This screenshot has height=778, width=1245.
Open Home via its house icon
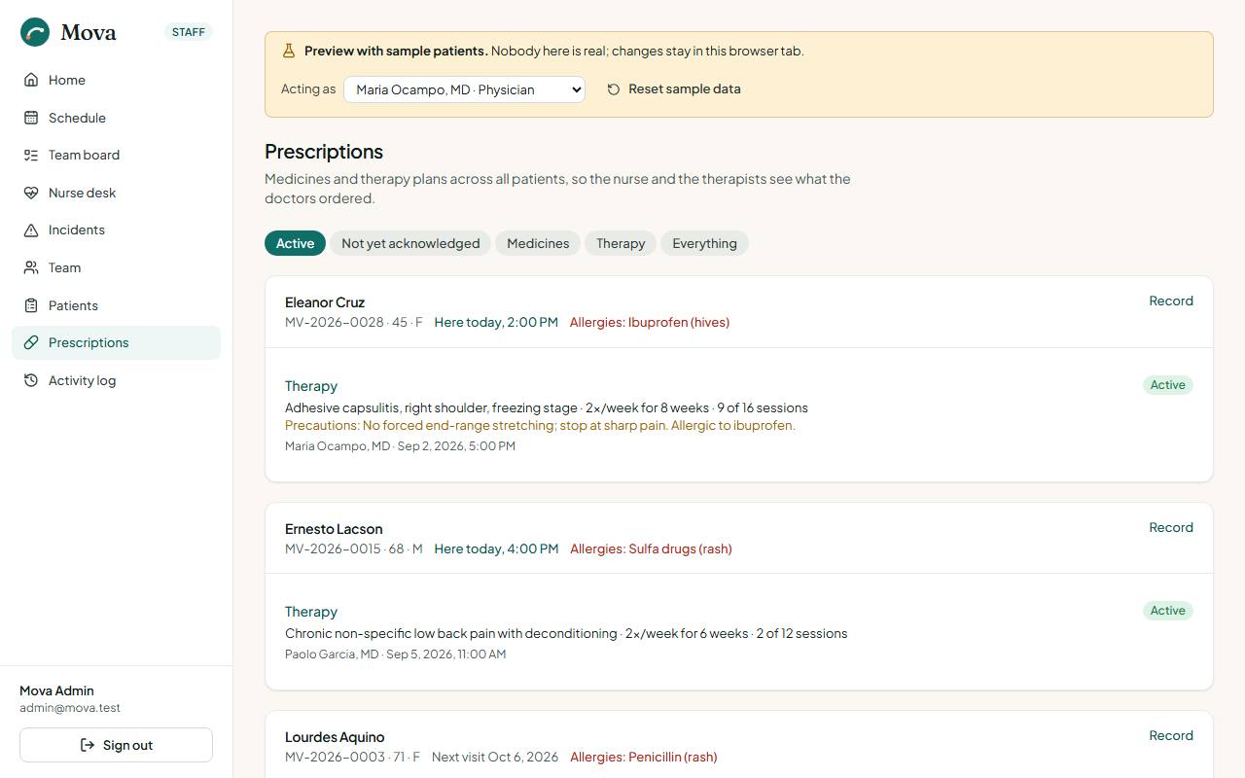coord(31,80)
